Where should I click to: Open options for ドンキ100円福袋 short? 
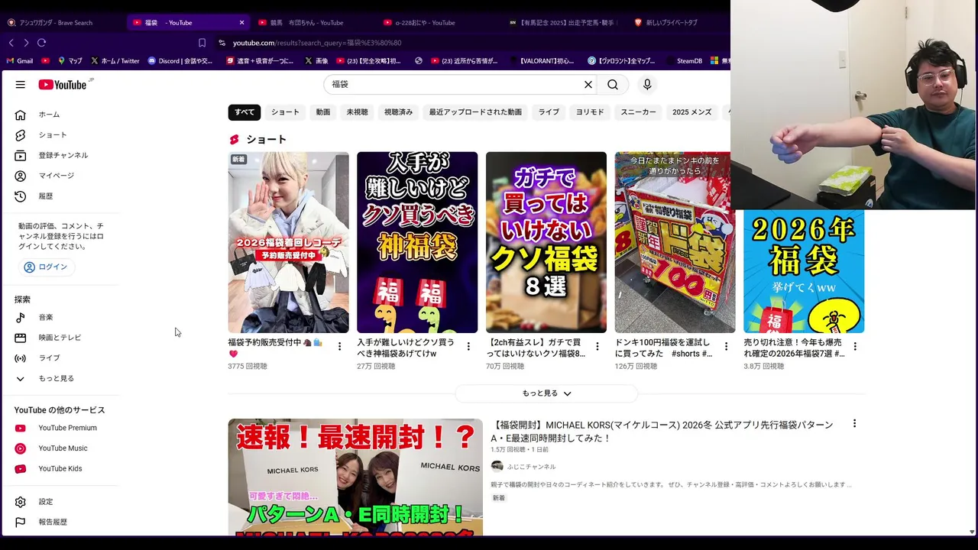(727, 347)
